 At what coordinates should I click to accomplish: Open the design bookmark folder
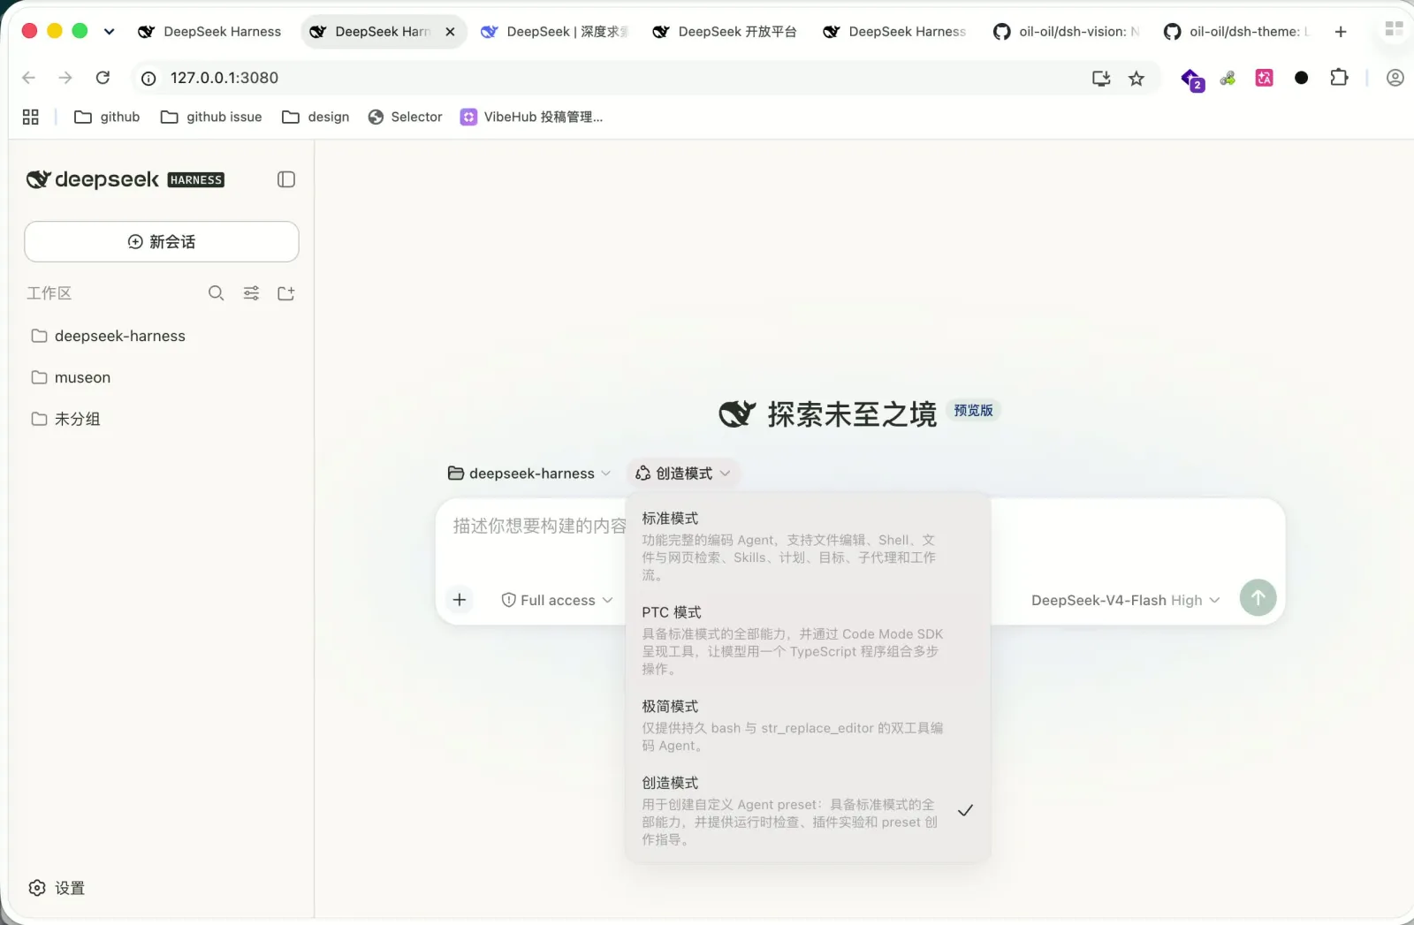click(315, 117)
